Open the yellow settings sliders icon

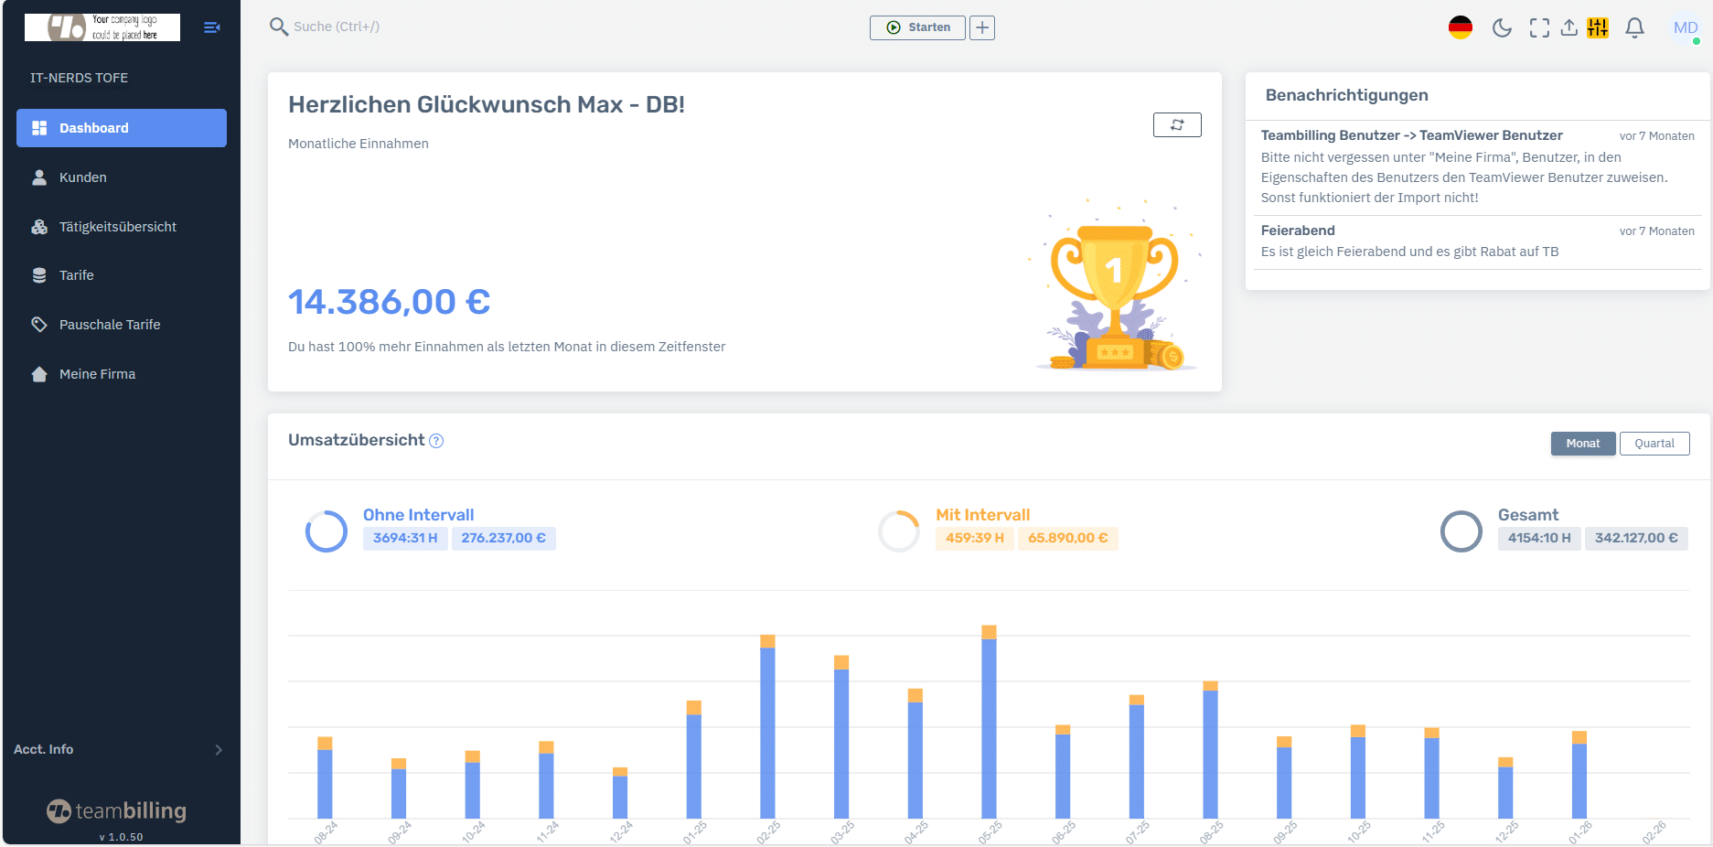pos(1598,27)
